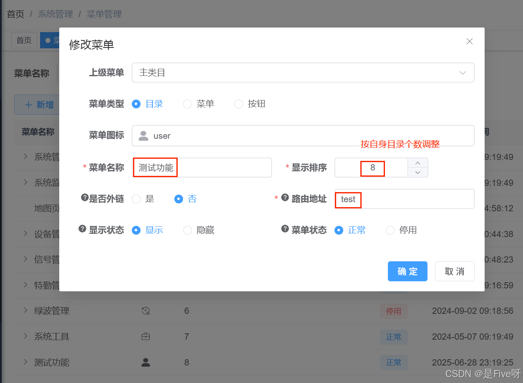Click the help icon beside 是否外链
This screenshot has width=523, height=383.
click(85, 198)
